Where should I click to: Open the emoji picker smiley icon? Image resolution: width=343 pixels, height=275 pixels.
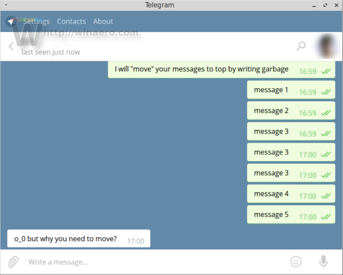(296, 262)
